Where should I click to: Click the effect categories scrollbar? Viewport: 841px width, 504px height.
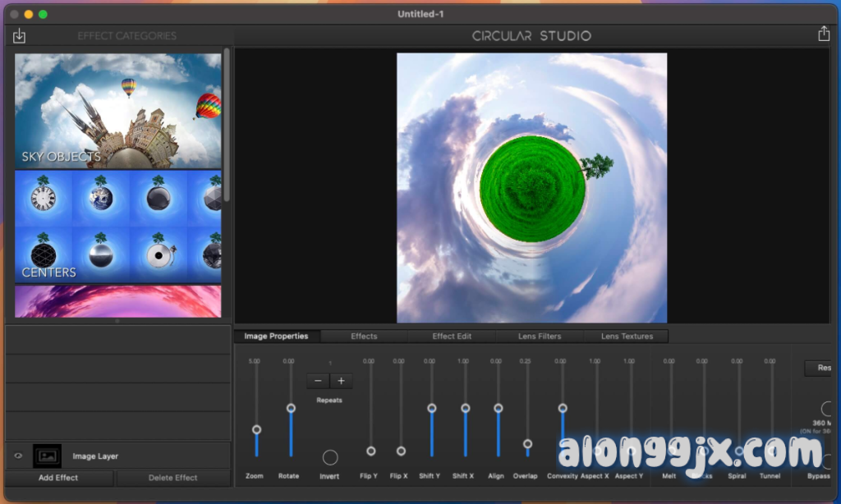[227, 123]
